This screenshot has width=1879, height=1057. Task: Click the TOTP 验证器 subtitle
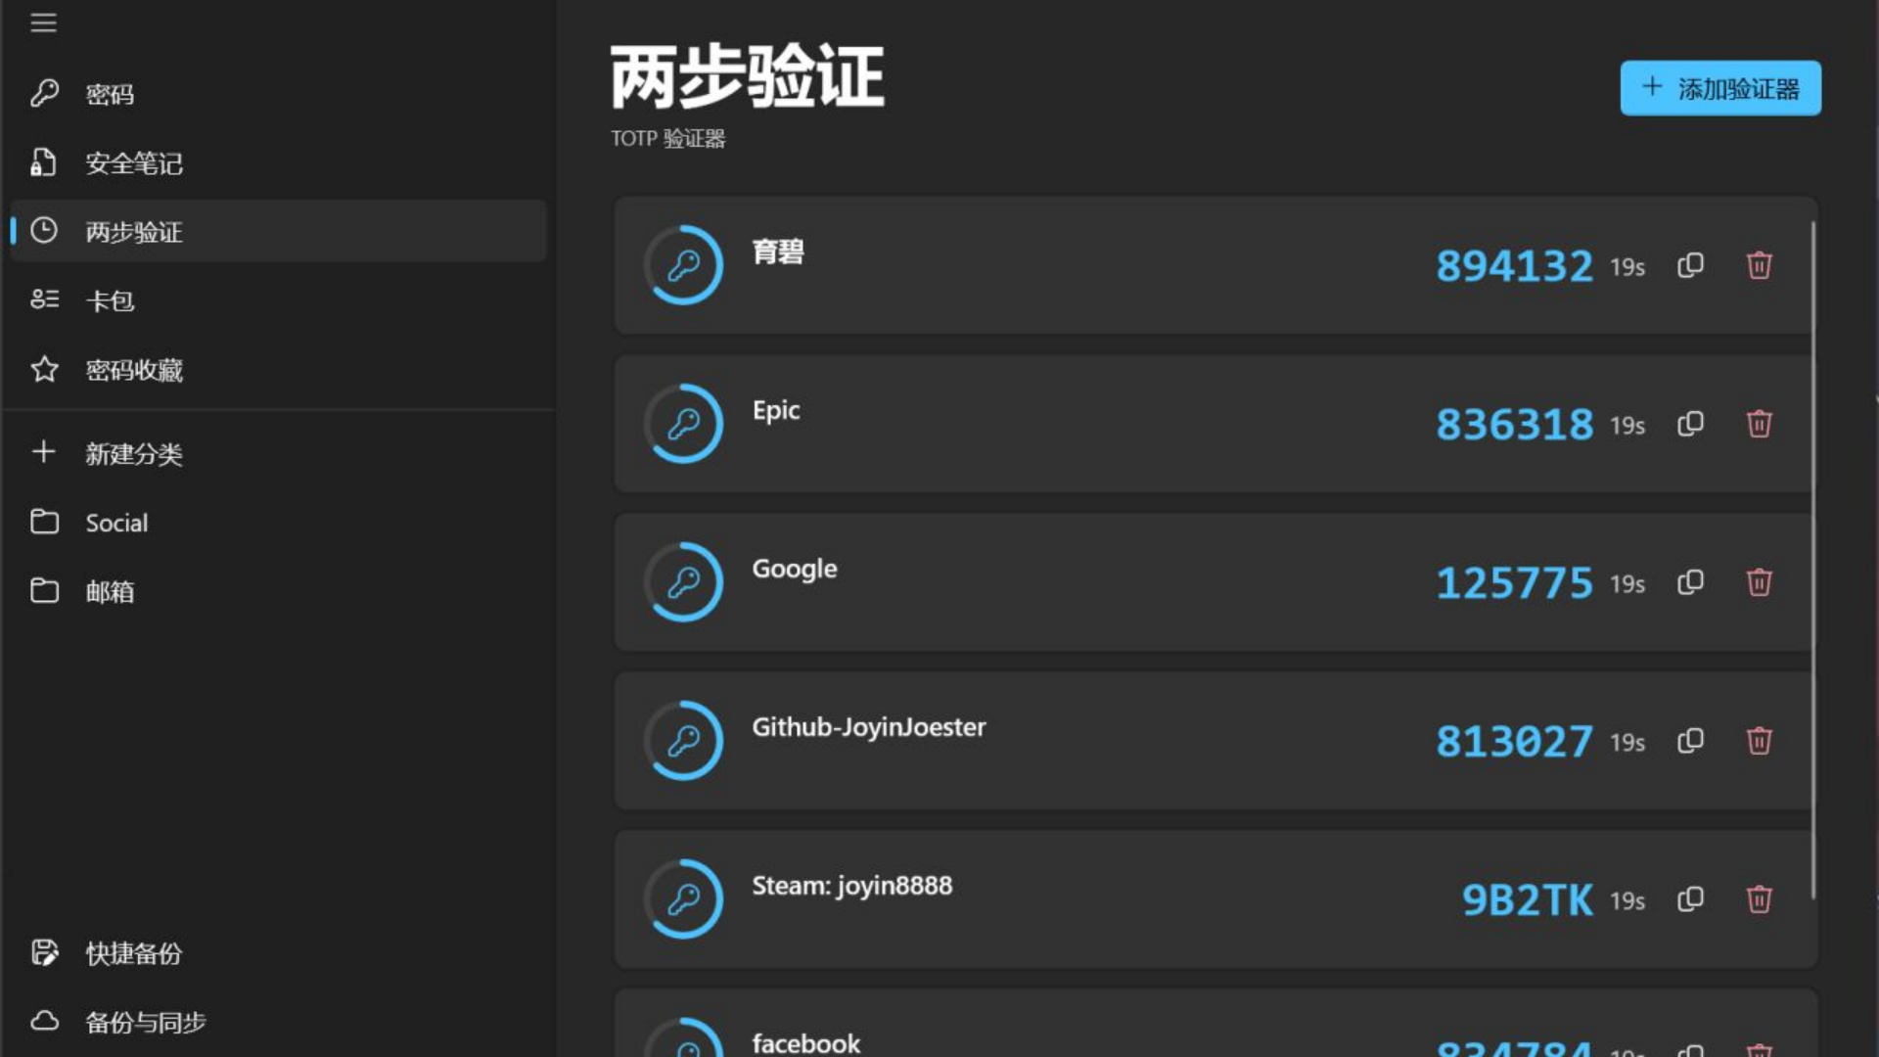tap(668, 139)
